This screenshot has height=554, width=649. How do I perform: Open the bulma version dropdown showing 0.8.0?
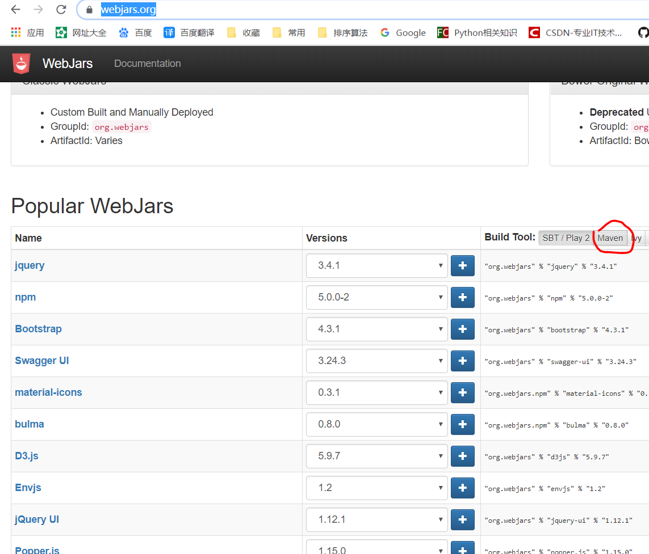click(x=377, y=424)
